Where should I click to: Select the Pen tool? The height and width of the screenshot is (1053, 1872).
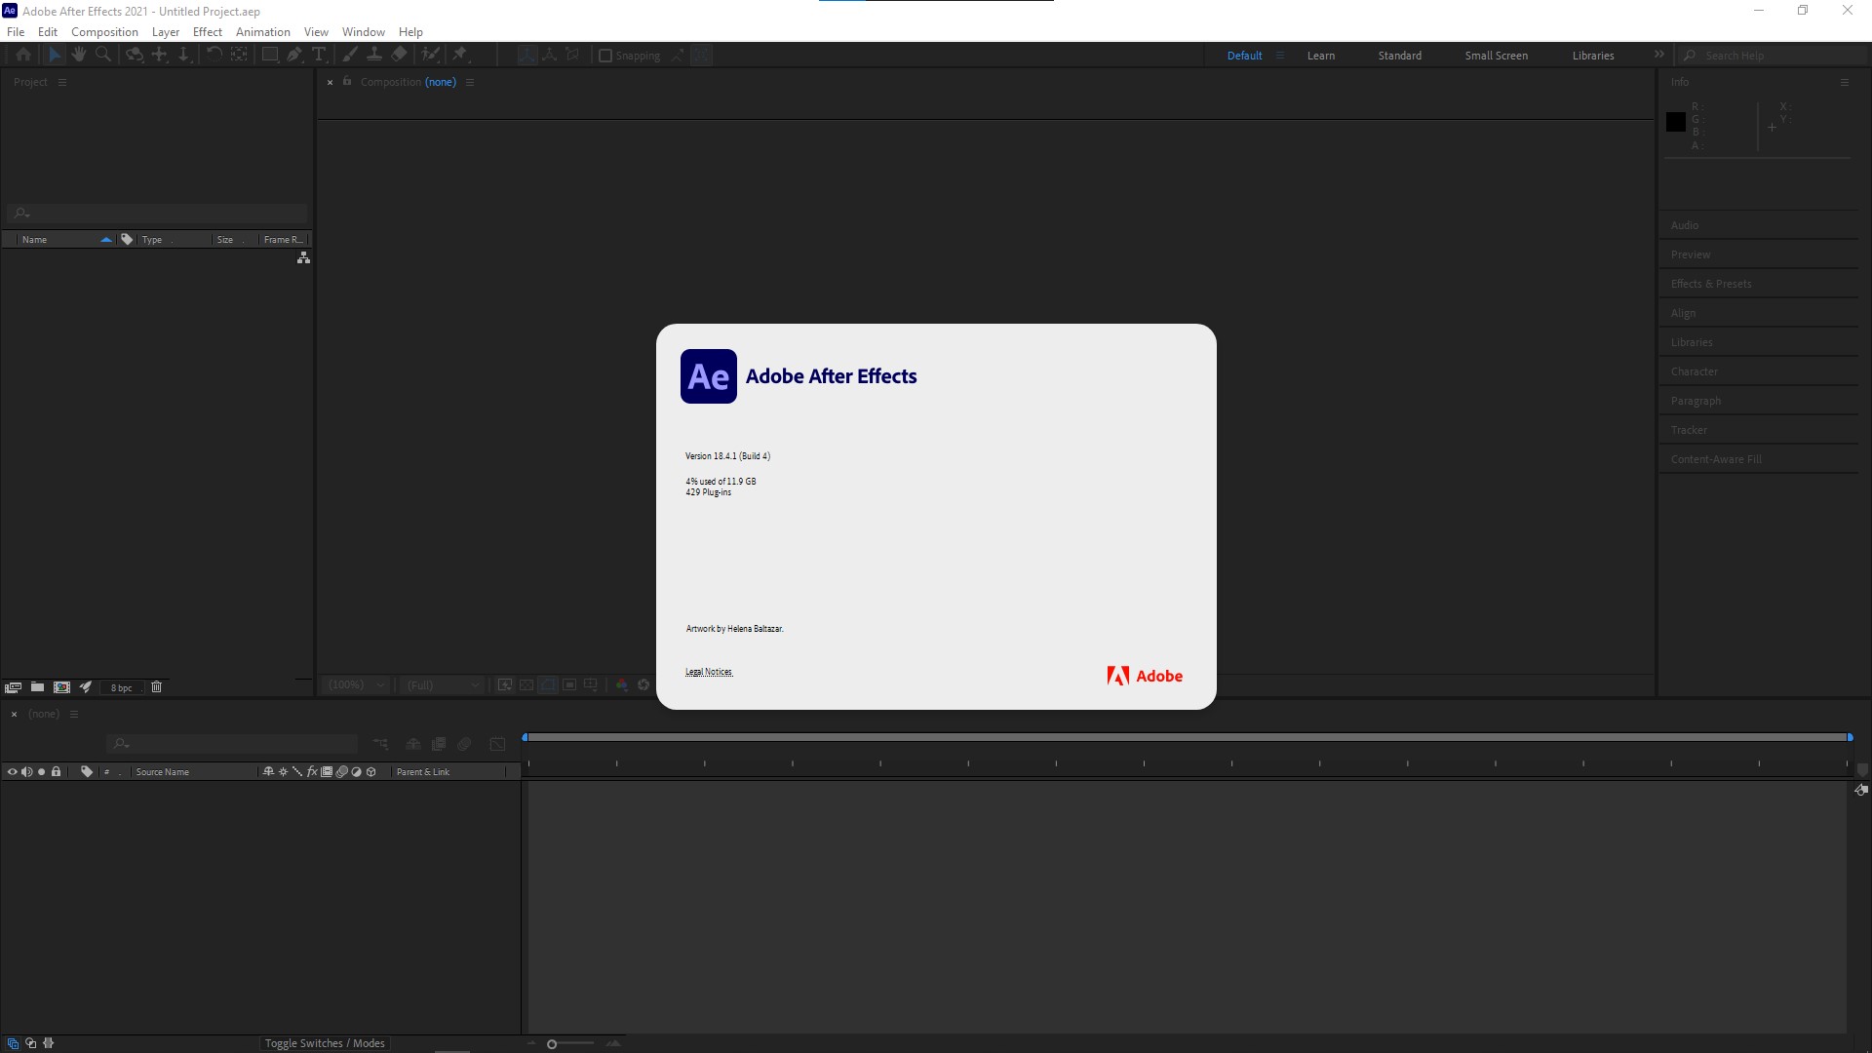click(x=294, y=55)
